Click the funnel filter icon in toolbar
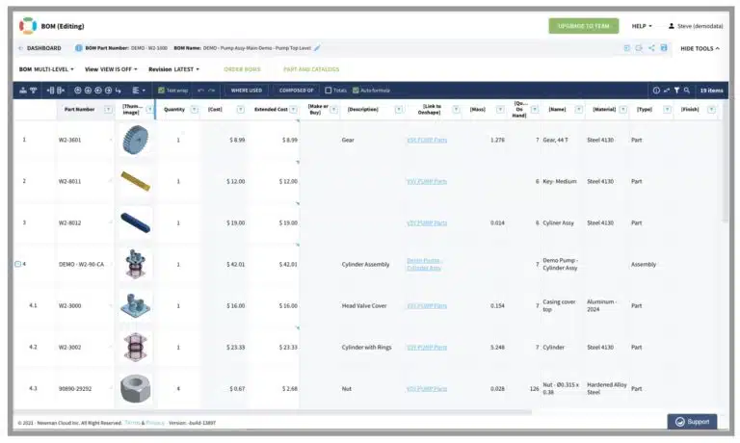Image resolution: width=740 pixels, height=443 pixels. coord(676,91)
